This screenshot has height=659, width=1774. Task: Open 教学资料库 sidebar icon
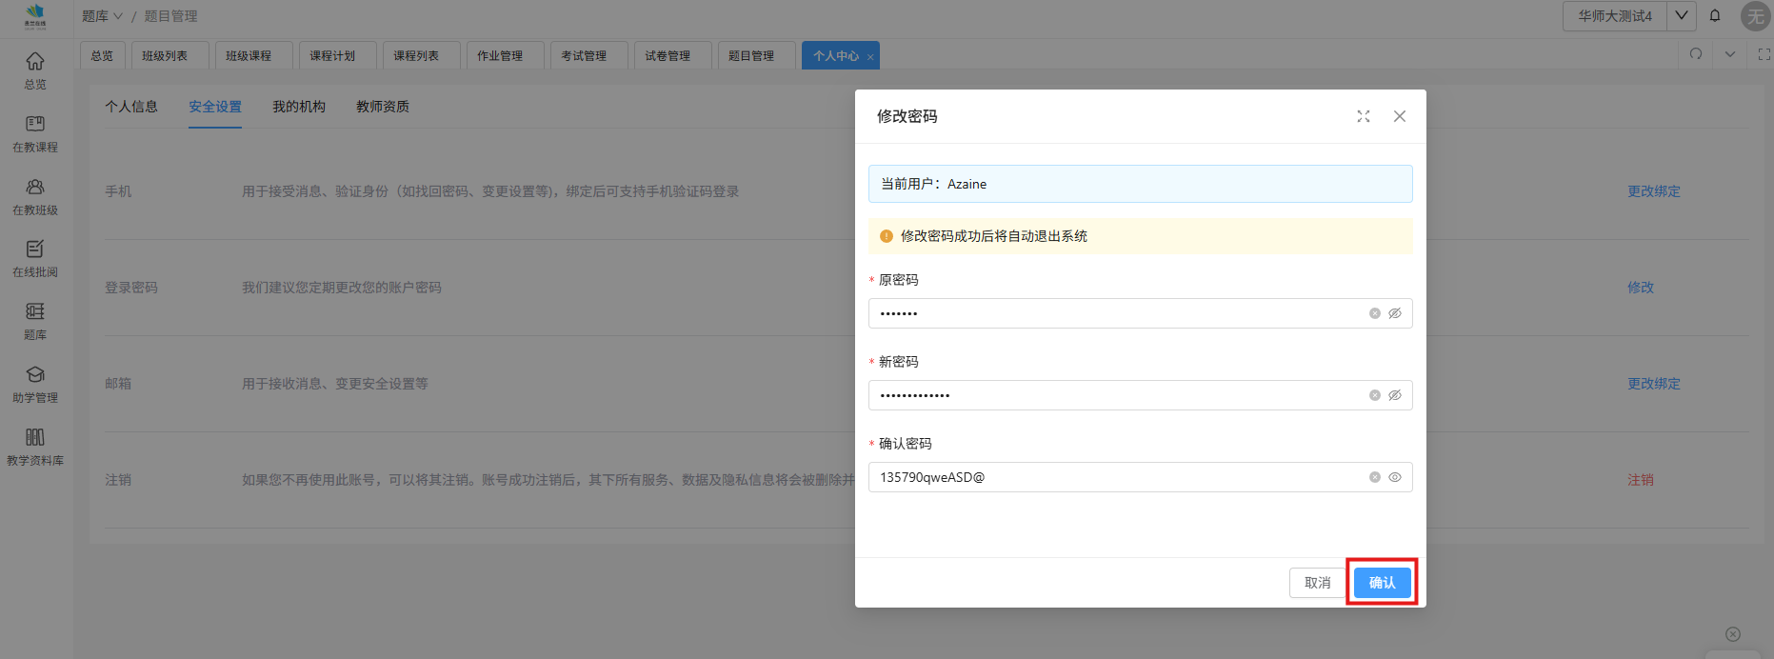[x=35, y=438]
